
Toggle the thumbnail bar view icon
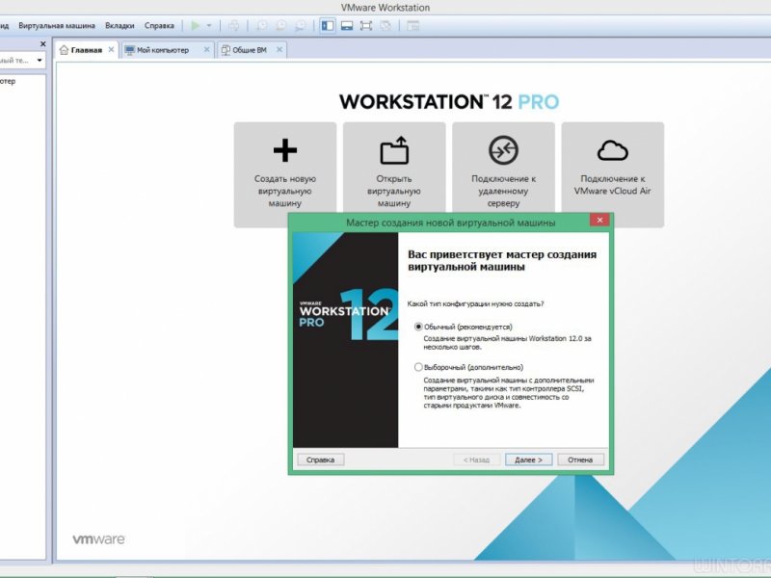tap(347, 26)
